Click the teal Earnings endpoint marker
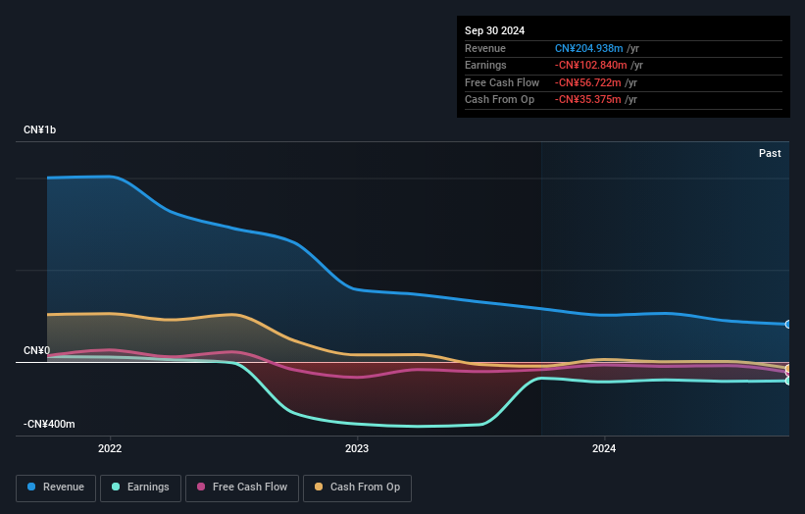 (x=788, y=381)
